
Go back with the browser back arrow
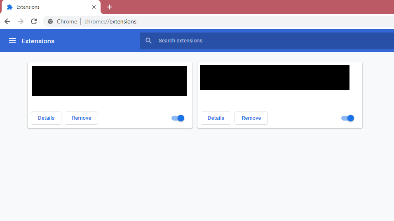pos(7,21)
